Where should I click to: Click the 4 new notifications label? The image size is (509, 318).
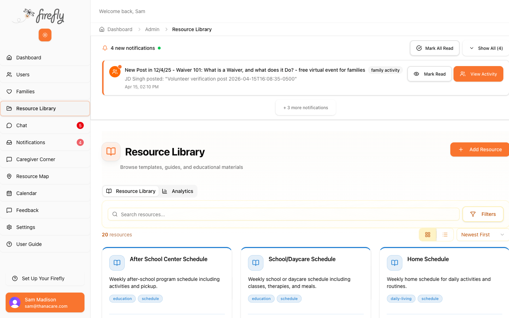[x=133, y=48]
